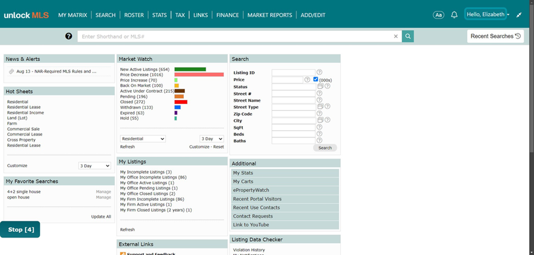Click help icon next to Price field
The height and width of the screenshot is (255, 534).
pyautogui.click(x=307, y=79)
